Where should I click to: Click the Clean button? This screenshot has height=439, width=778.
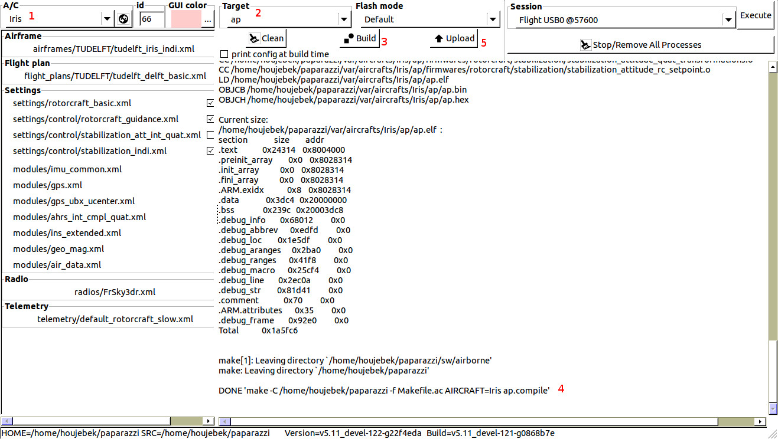pyautogui.click(x=266, y=38)
